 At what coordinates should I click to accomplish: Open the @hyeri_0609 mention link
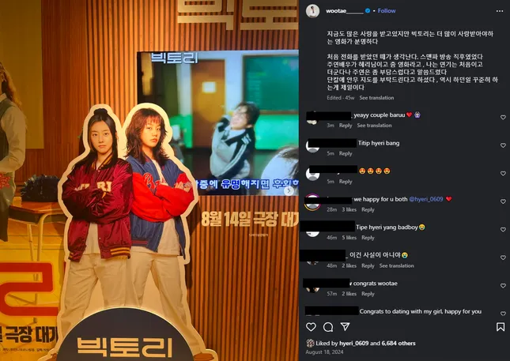point(425,199)
